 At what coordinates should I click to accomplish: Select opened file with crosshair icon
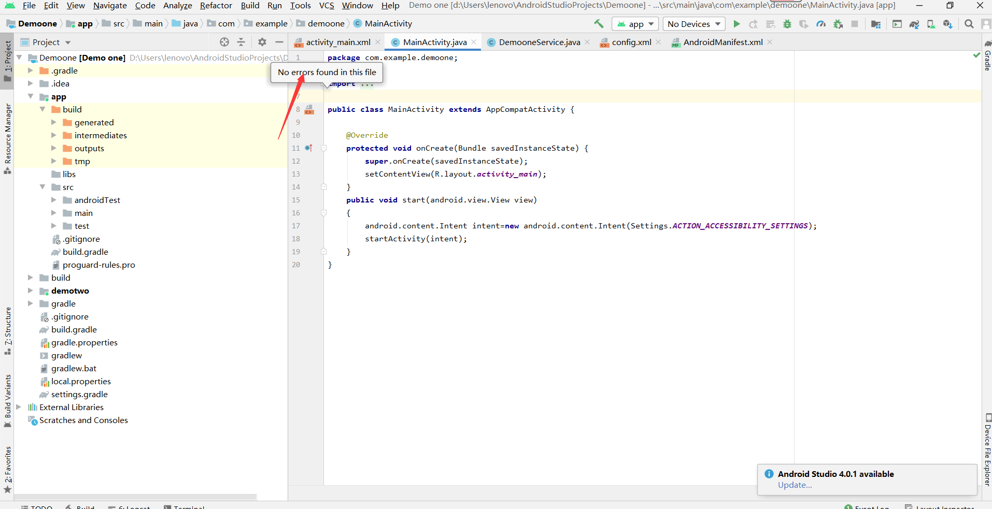[224, 42]
